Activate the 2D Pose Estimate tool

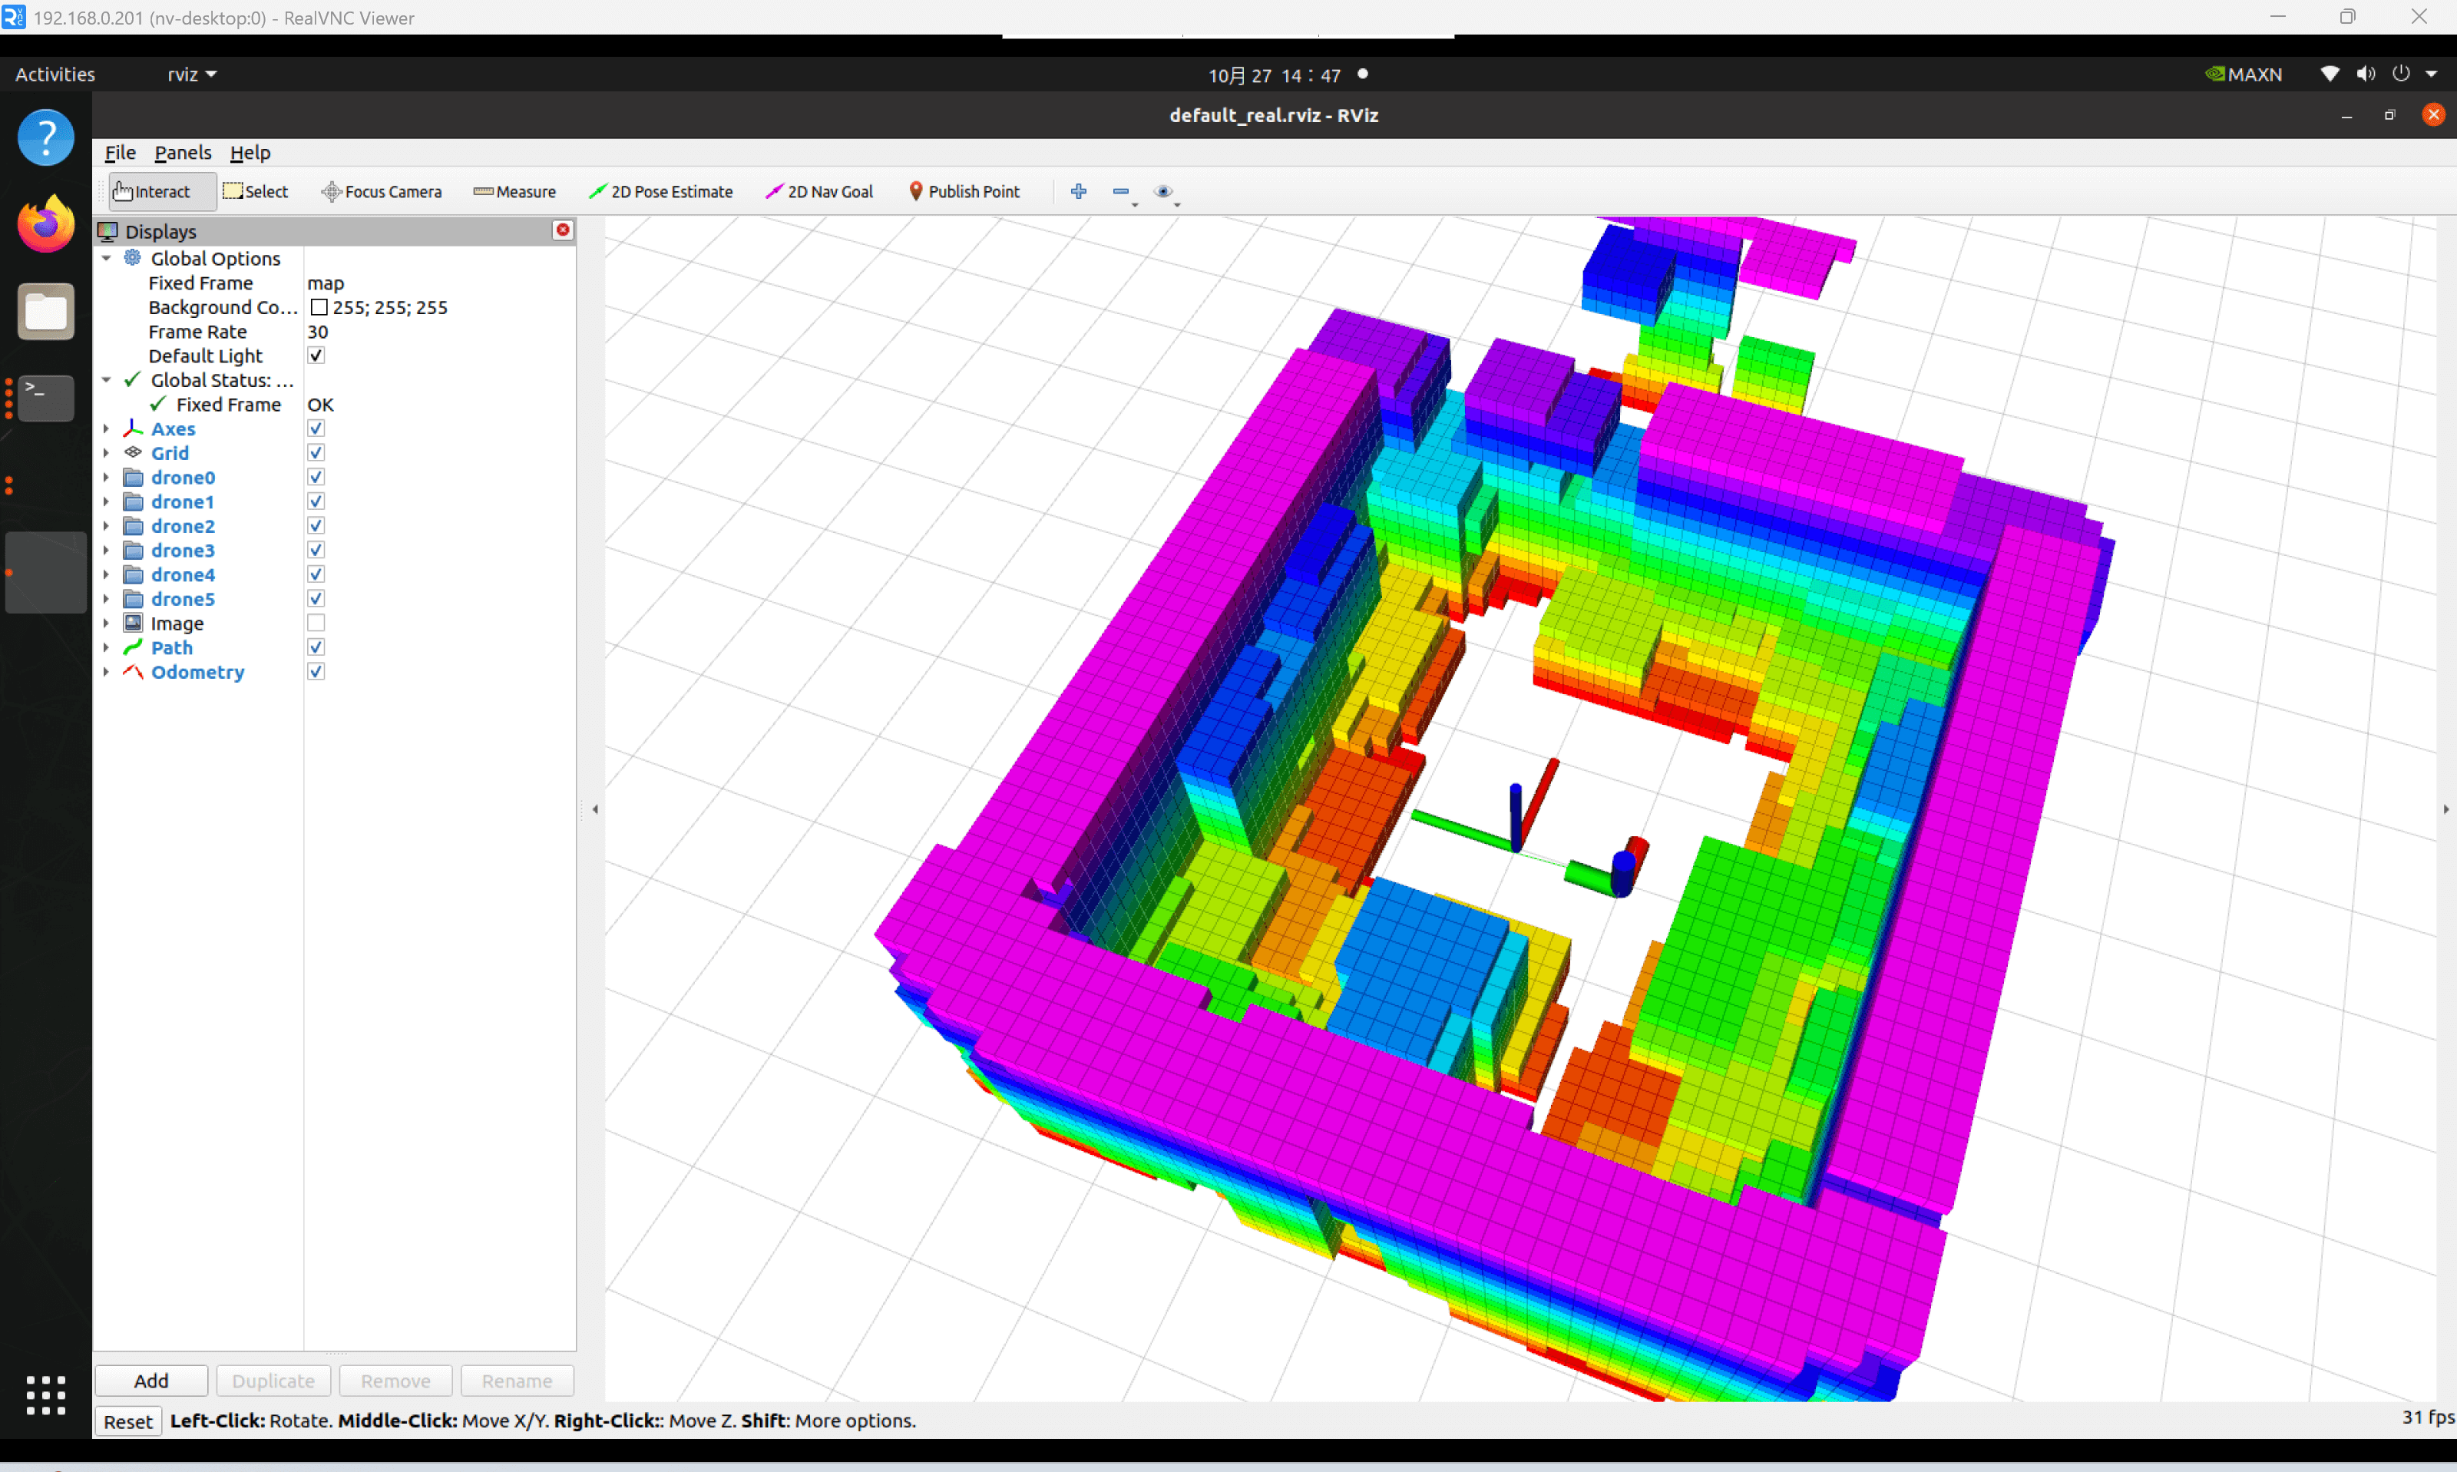pyautogui.click(x=660, y=191)
